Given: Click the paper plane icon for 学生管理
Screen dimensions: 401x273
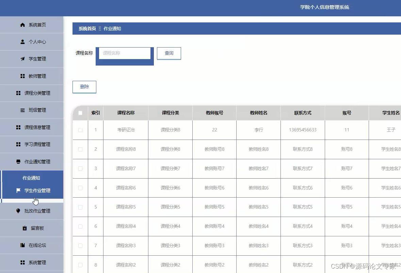Looking at the screenshot, I should pyautogui.click(x=22, y=59).
